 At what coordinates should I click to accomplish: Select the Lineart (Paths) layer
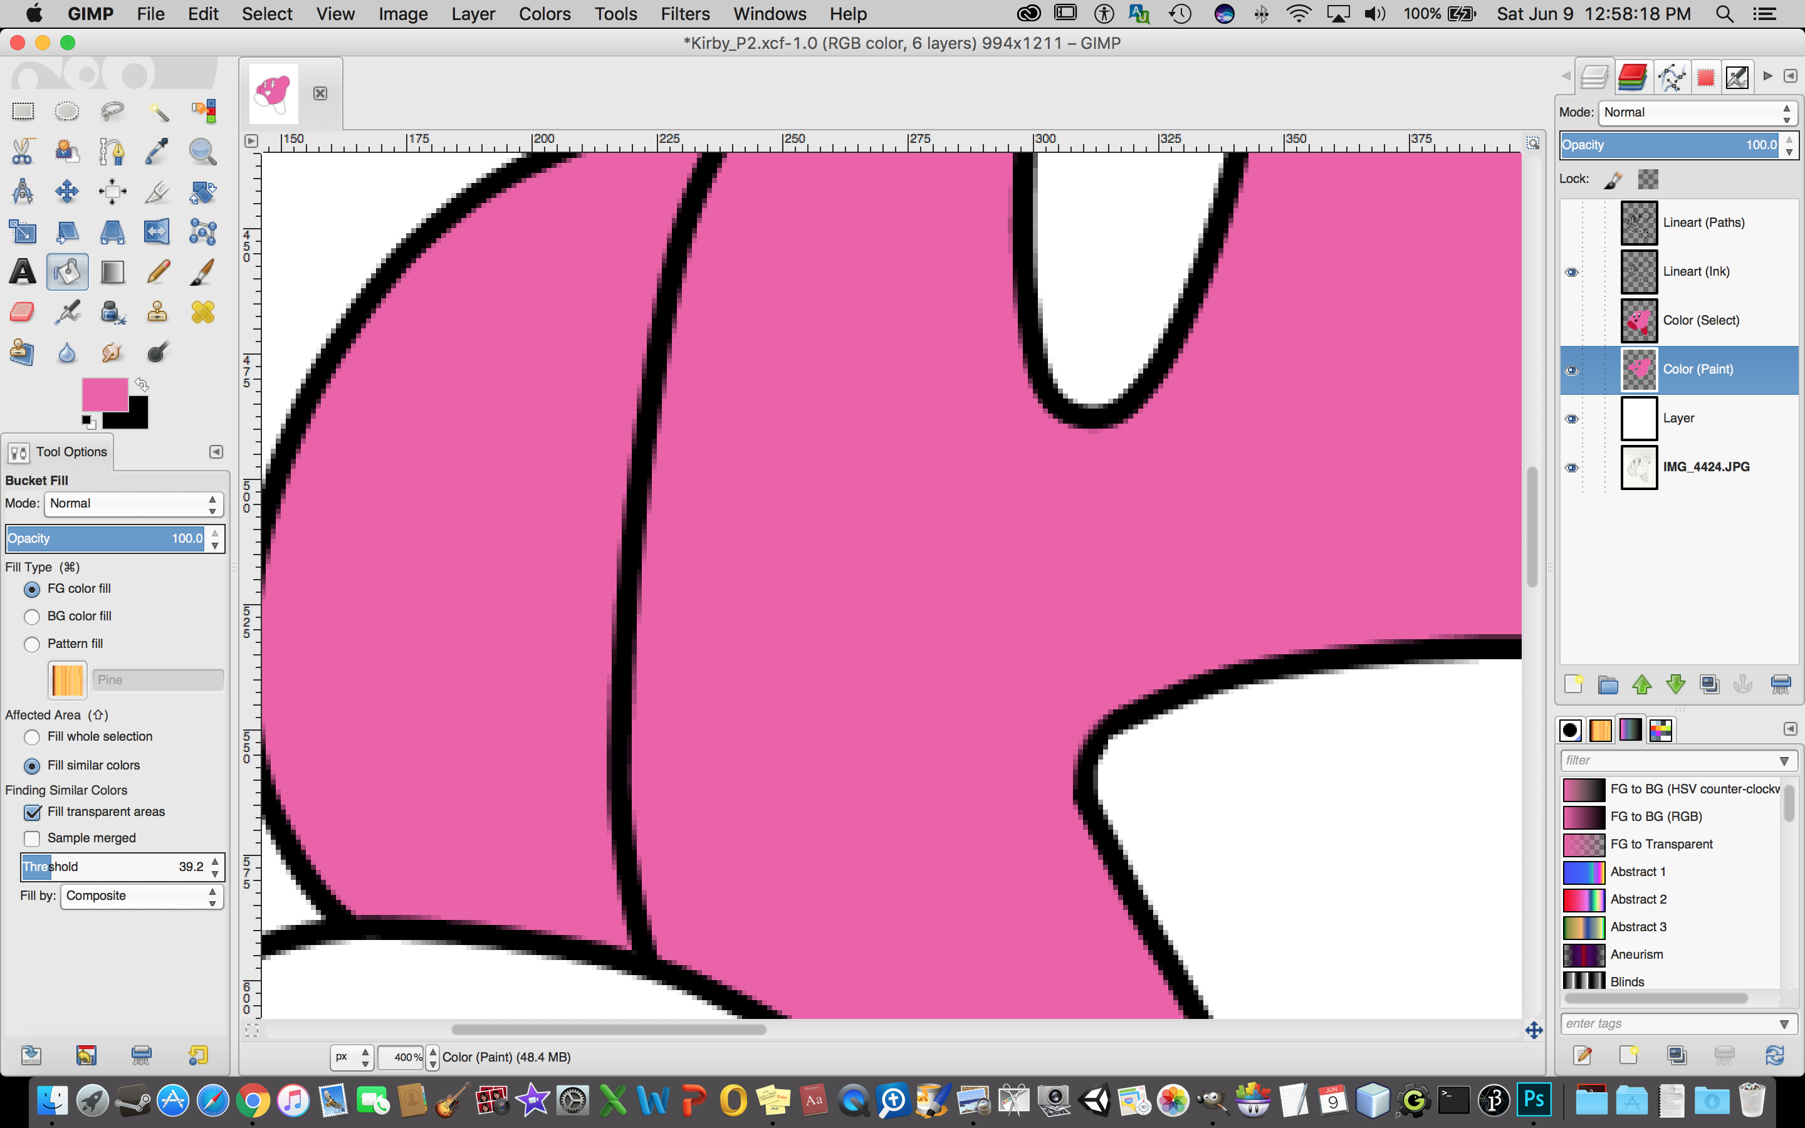1679,223
